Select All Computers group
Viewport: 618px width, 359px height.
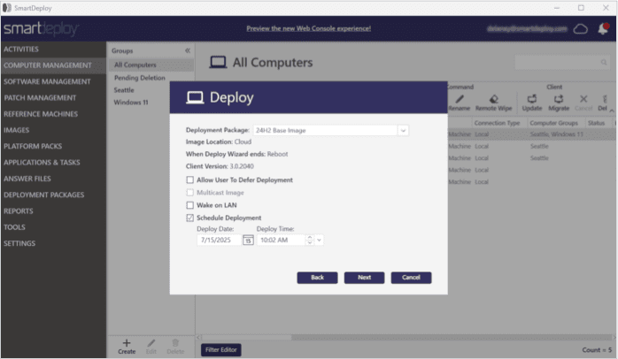151,65
